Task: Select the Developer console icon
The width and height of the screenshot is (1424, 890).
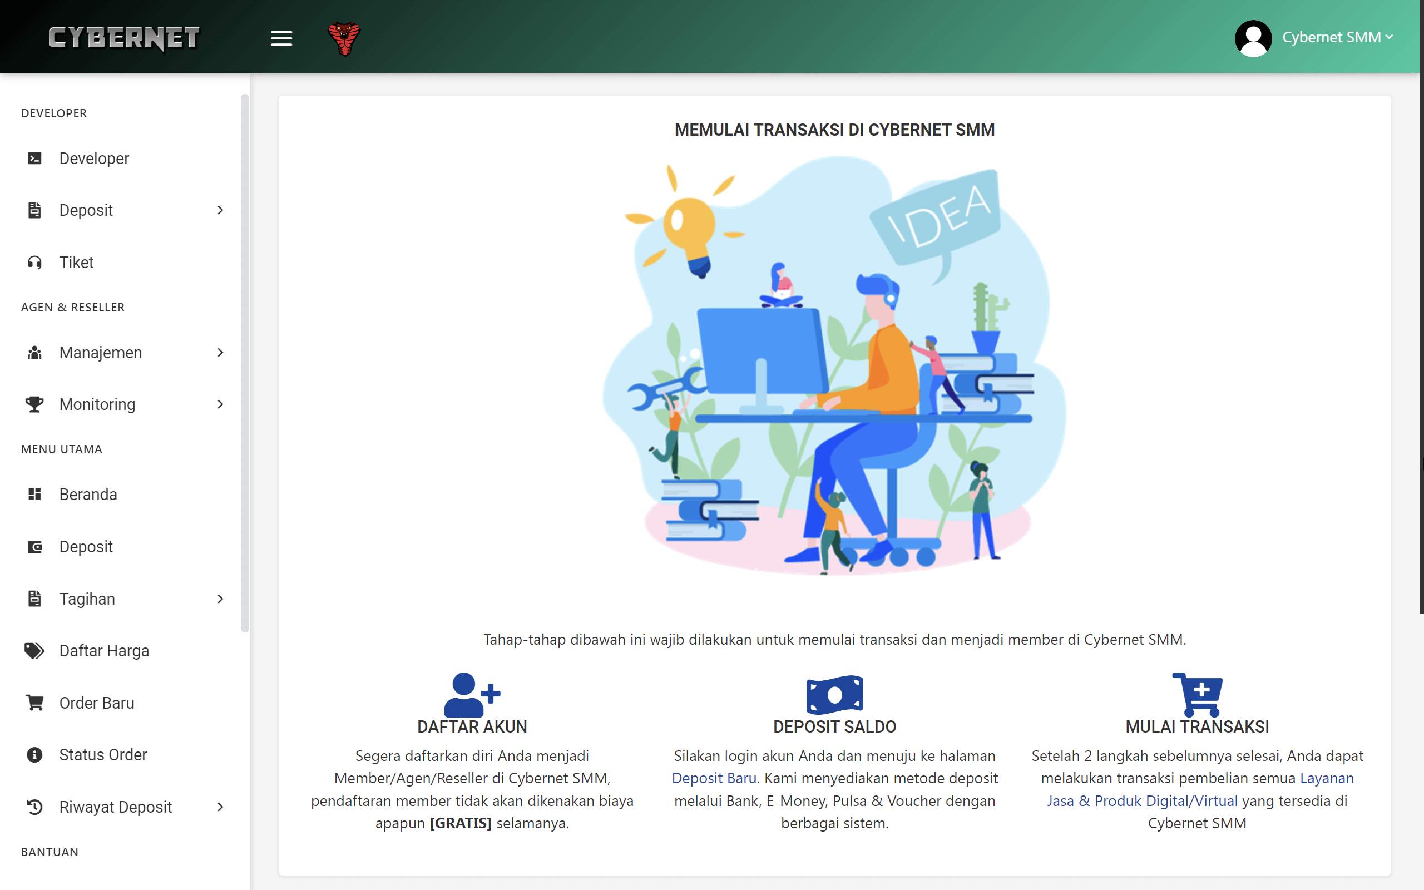Action: coord(33,158)
